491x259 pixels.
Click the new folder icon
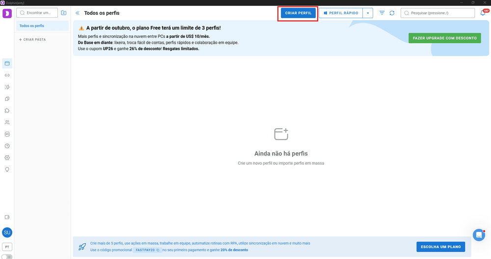[63, 13]
